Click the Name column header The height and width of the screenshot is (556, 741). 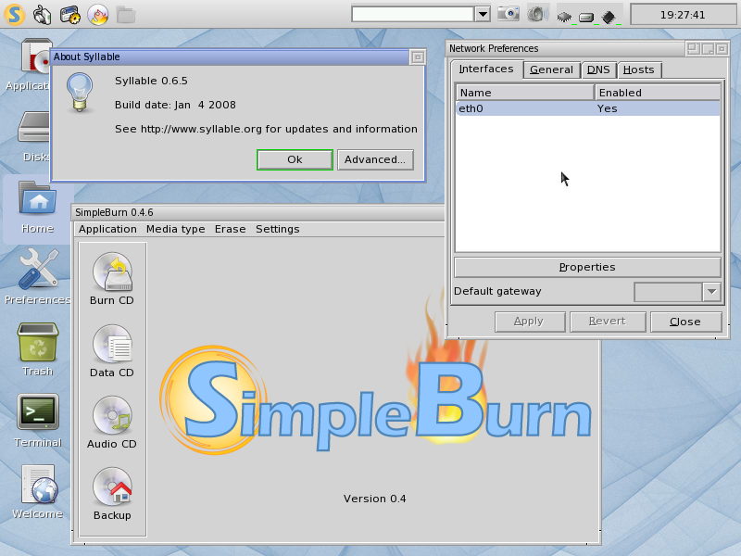click(524, 93)
